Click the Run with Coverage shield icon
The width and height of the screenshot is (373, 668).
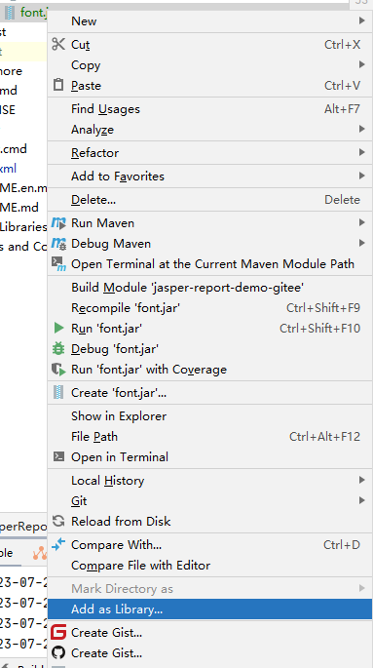pos(58,369)
